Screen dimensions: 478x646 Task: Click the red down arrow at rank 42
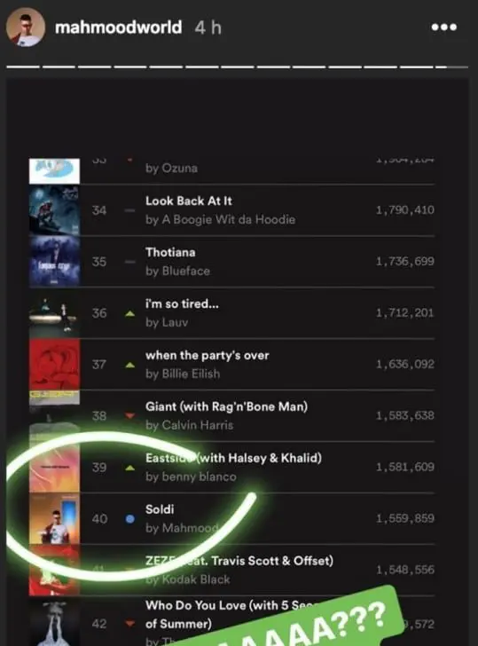tap(129, 623)
